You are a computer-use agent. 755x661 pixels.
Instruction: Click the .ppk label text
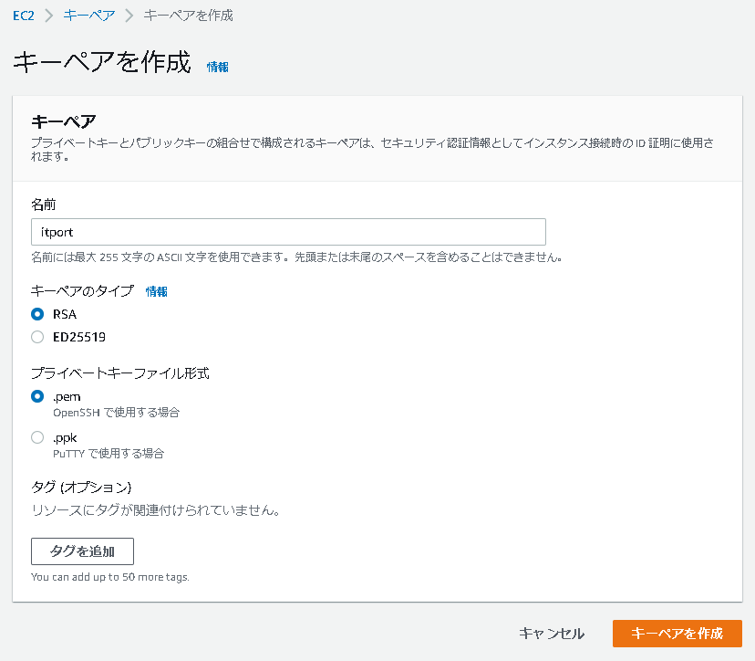click(x=65, y=437)
